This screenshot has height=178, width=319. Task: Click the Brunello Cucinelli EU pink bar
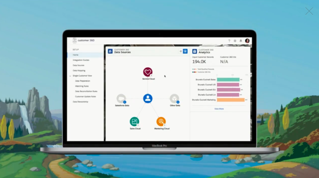click(x=228, y=90)
